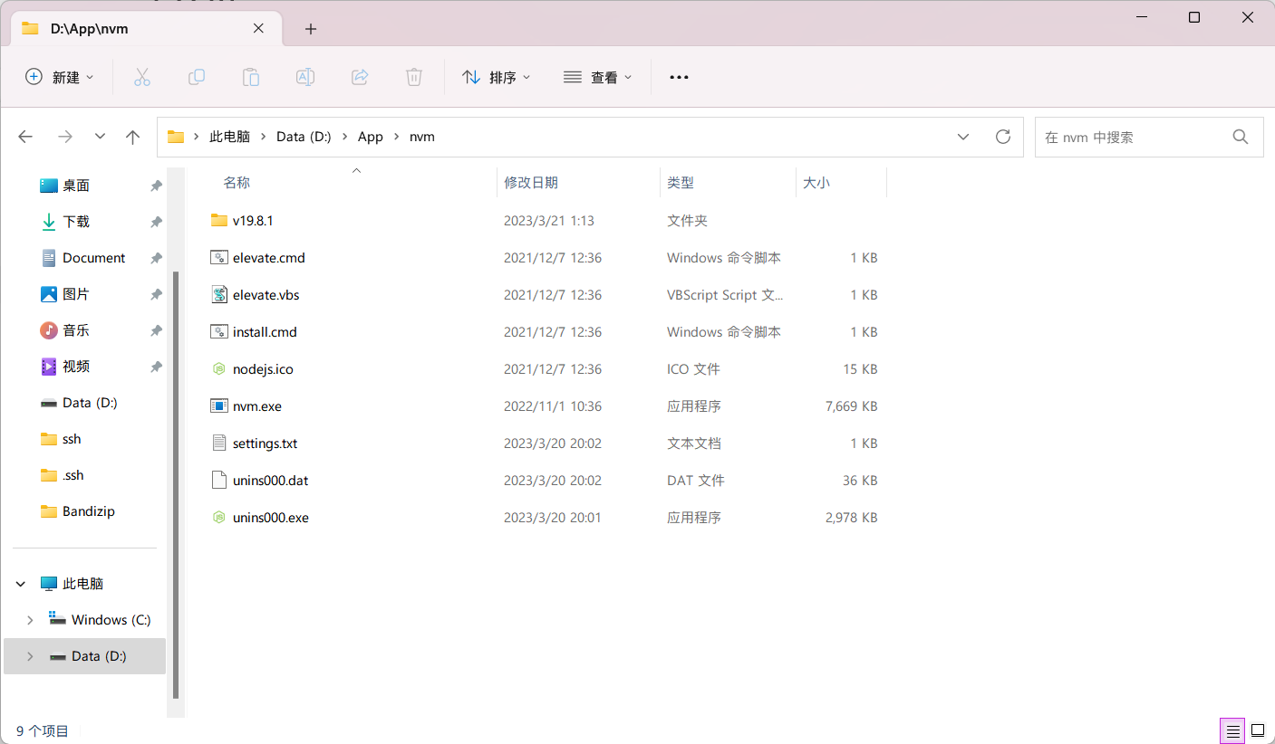The width and height of the screenshot is (1275, 744).
Task: Select the D:\App\nvm tab
Action: [x=145, y=29]
